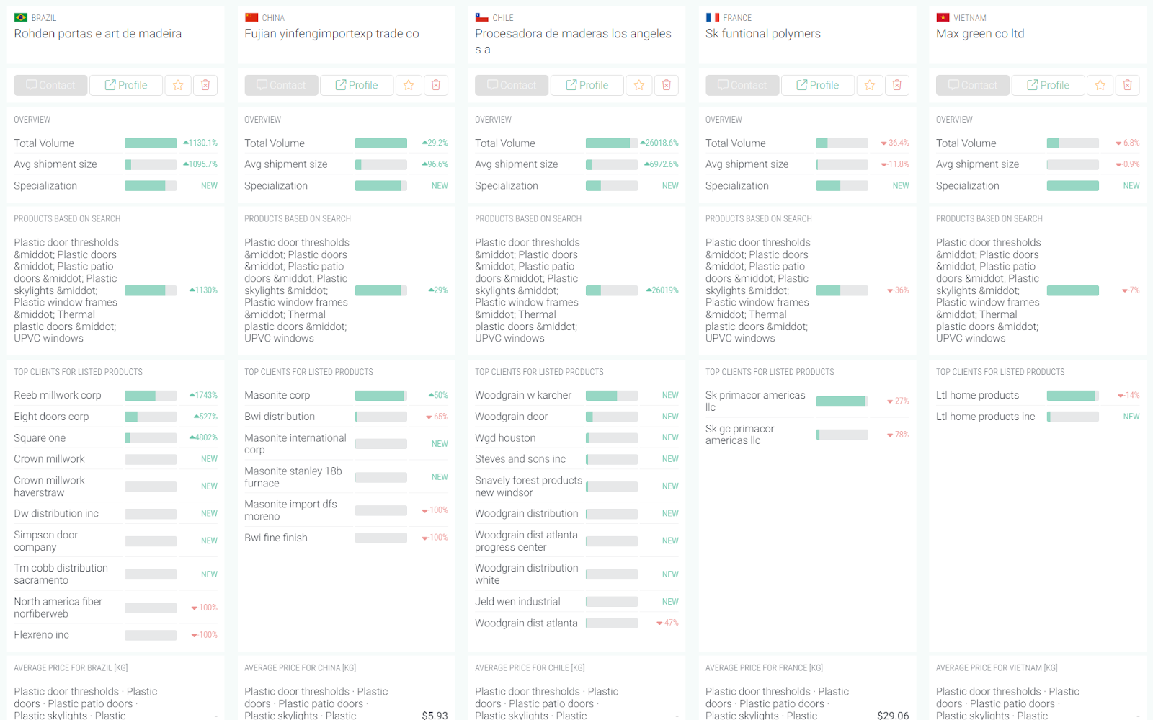Contact Rohden portas e art de madeira
This screenshot has height=720, width=1153.
(50, 85)
